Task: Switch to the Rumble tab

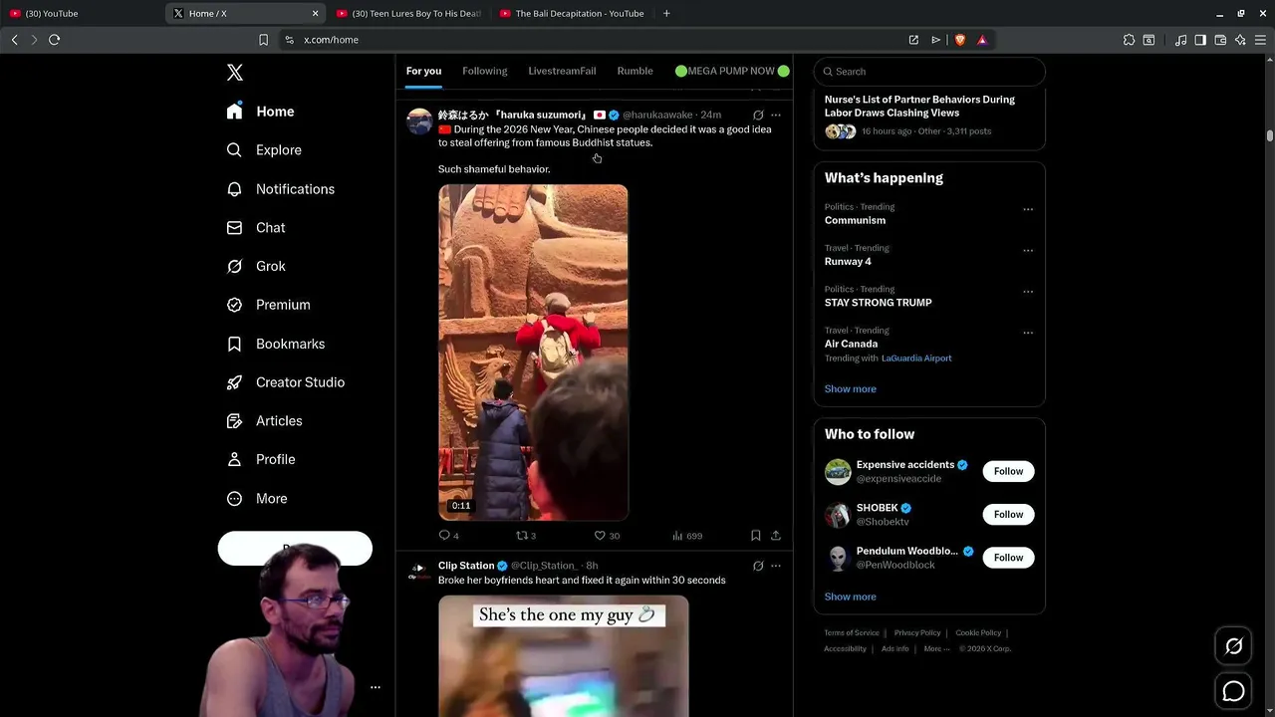Action: click(635, 71)
